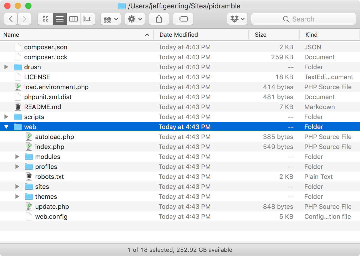Viewport: 360px width, 256px height.
Task: Click the 259 KB size value
Action: pyautogui.click(x=282, y=57)
